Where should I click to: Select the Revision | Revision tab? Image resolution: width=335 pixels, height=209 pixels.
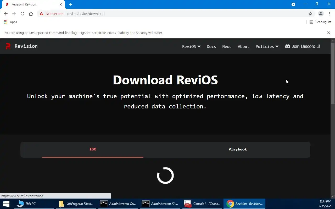click(33, 4)
